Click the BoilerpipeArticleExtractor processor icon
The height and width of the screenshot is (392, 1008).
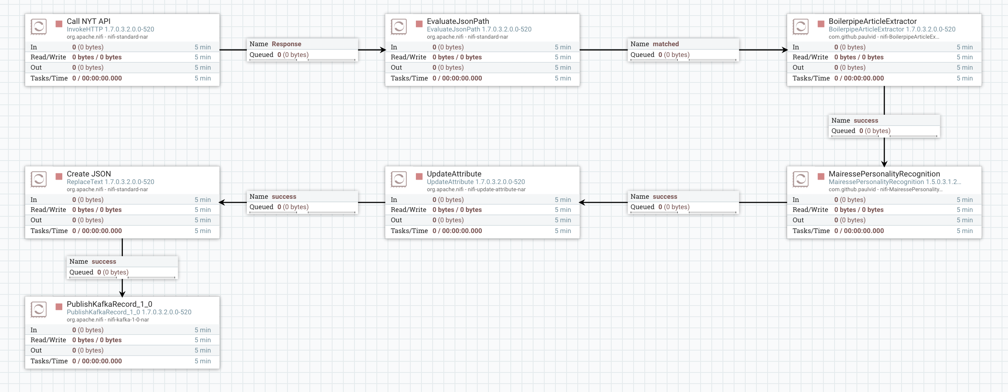[801, 27]
